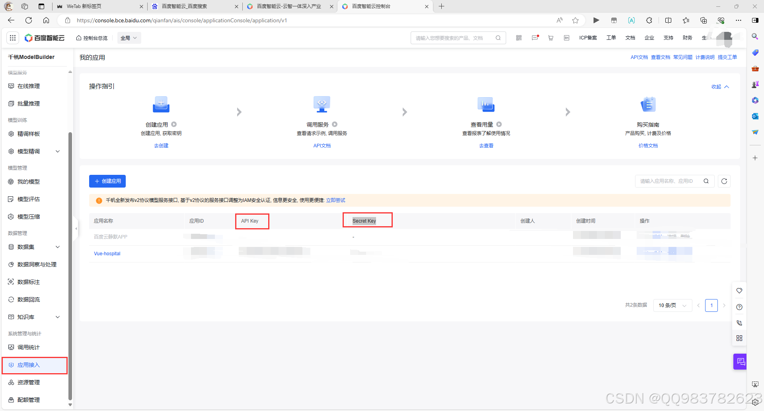Open the ICP备案 menu

point(588,38)
